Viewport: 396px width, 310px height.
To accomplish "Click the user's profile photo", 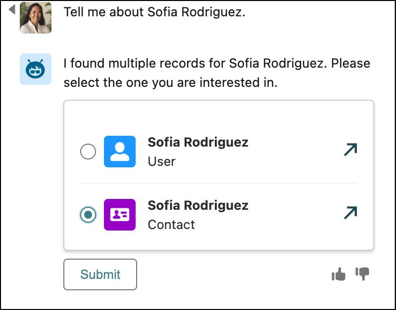I will click(36, 18).
